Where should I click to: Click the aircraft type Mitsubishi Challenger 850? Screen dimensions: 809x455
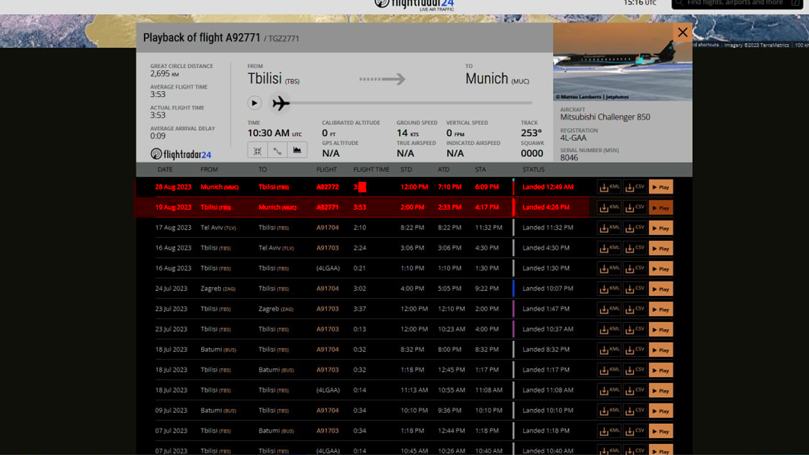click(605, 117)
